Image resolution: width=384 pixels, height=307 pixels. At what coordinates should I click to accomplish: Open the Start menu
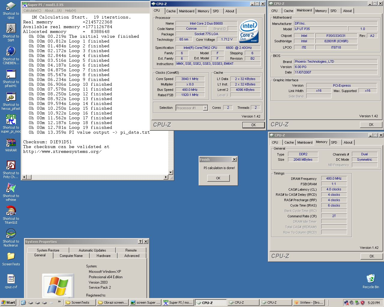(x=8, y=303)
